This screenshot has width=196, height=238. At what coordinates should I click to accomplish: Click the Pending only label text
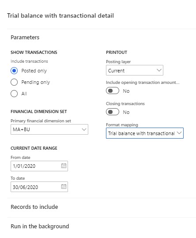pyautogui.click(x=35, y=82)
